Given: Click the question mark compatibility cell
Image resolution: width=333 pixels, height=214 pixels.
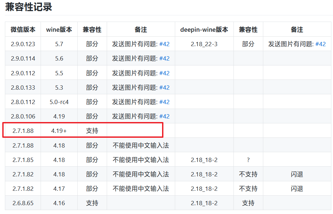Looking at the screenshot, I should 248,160.
